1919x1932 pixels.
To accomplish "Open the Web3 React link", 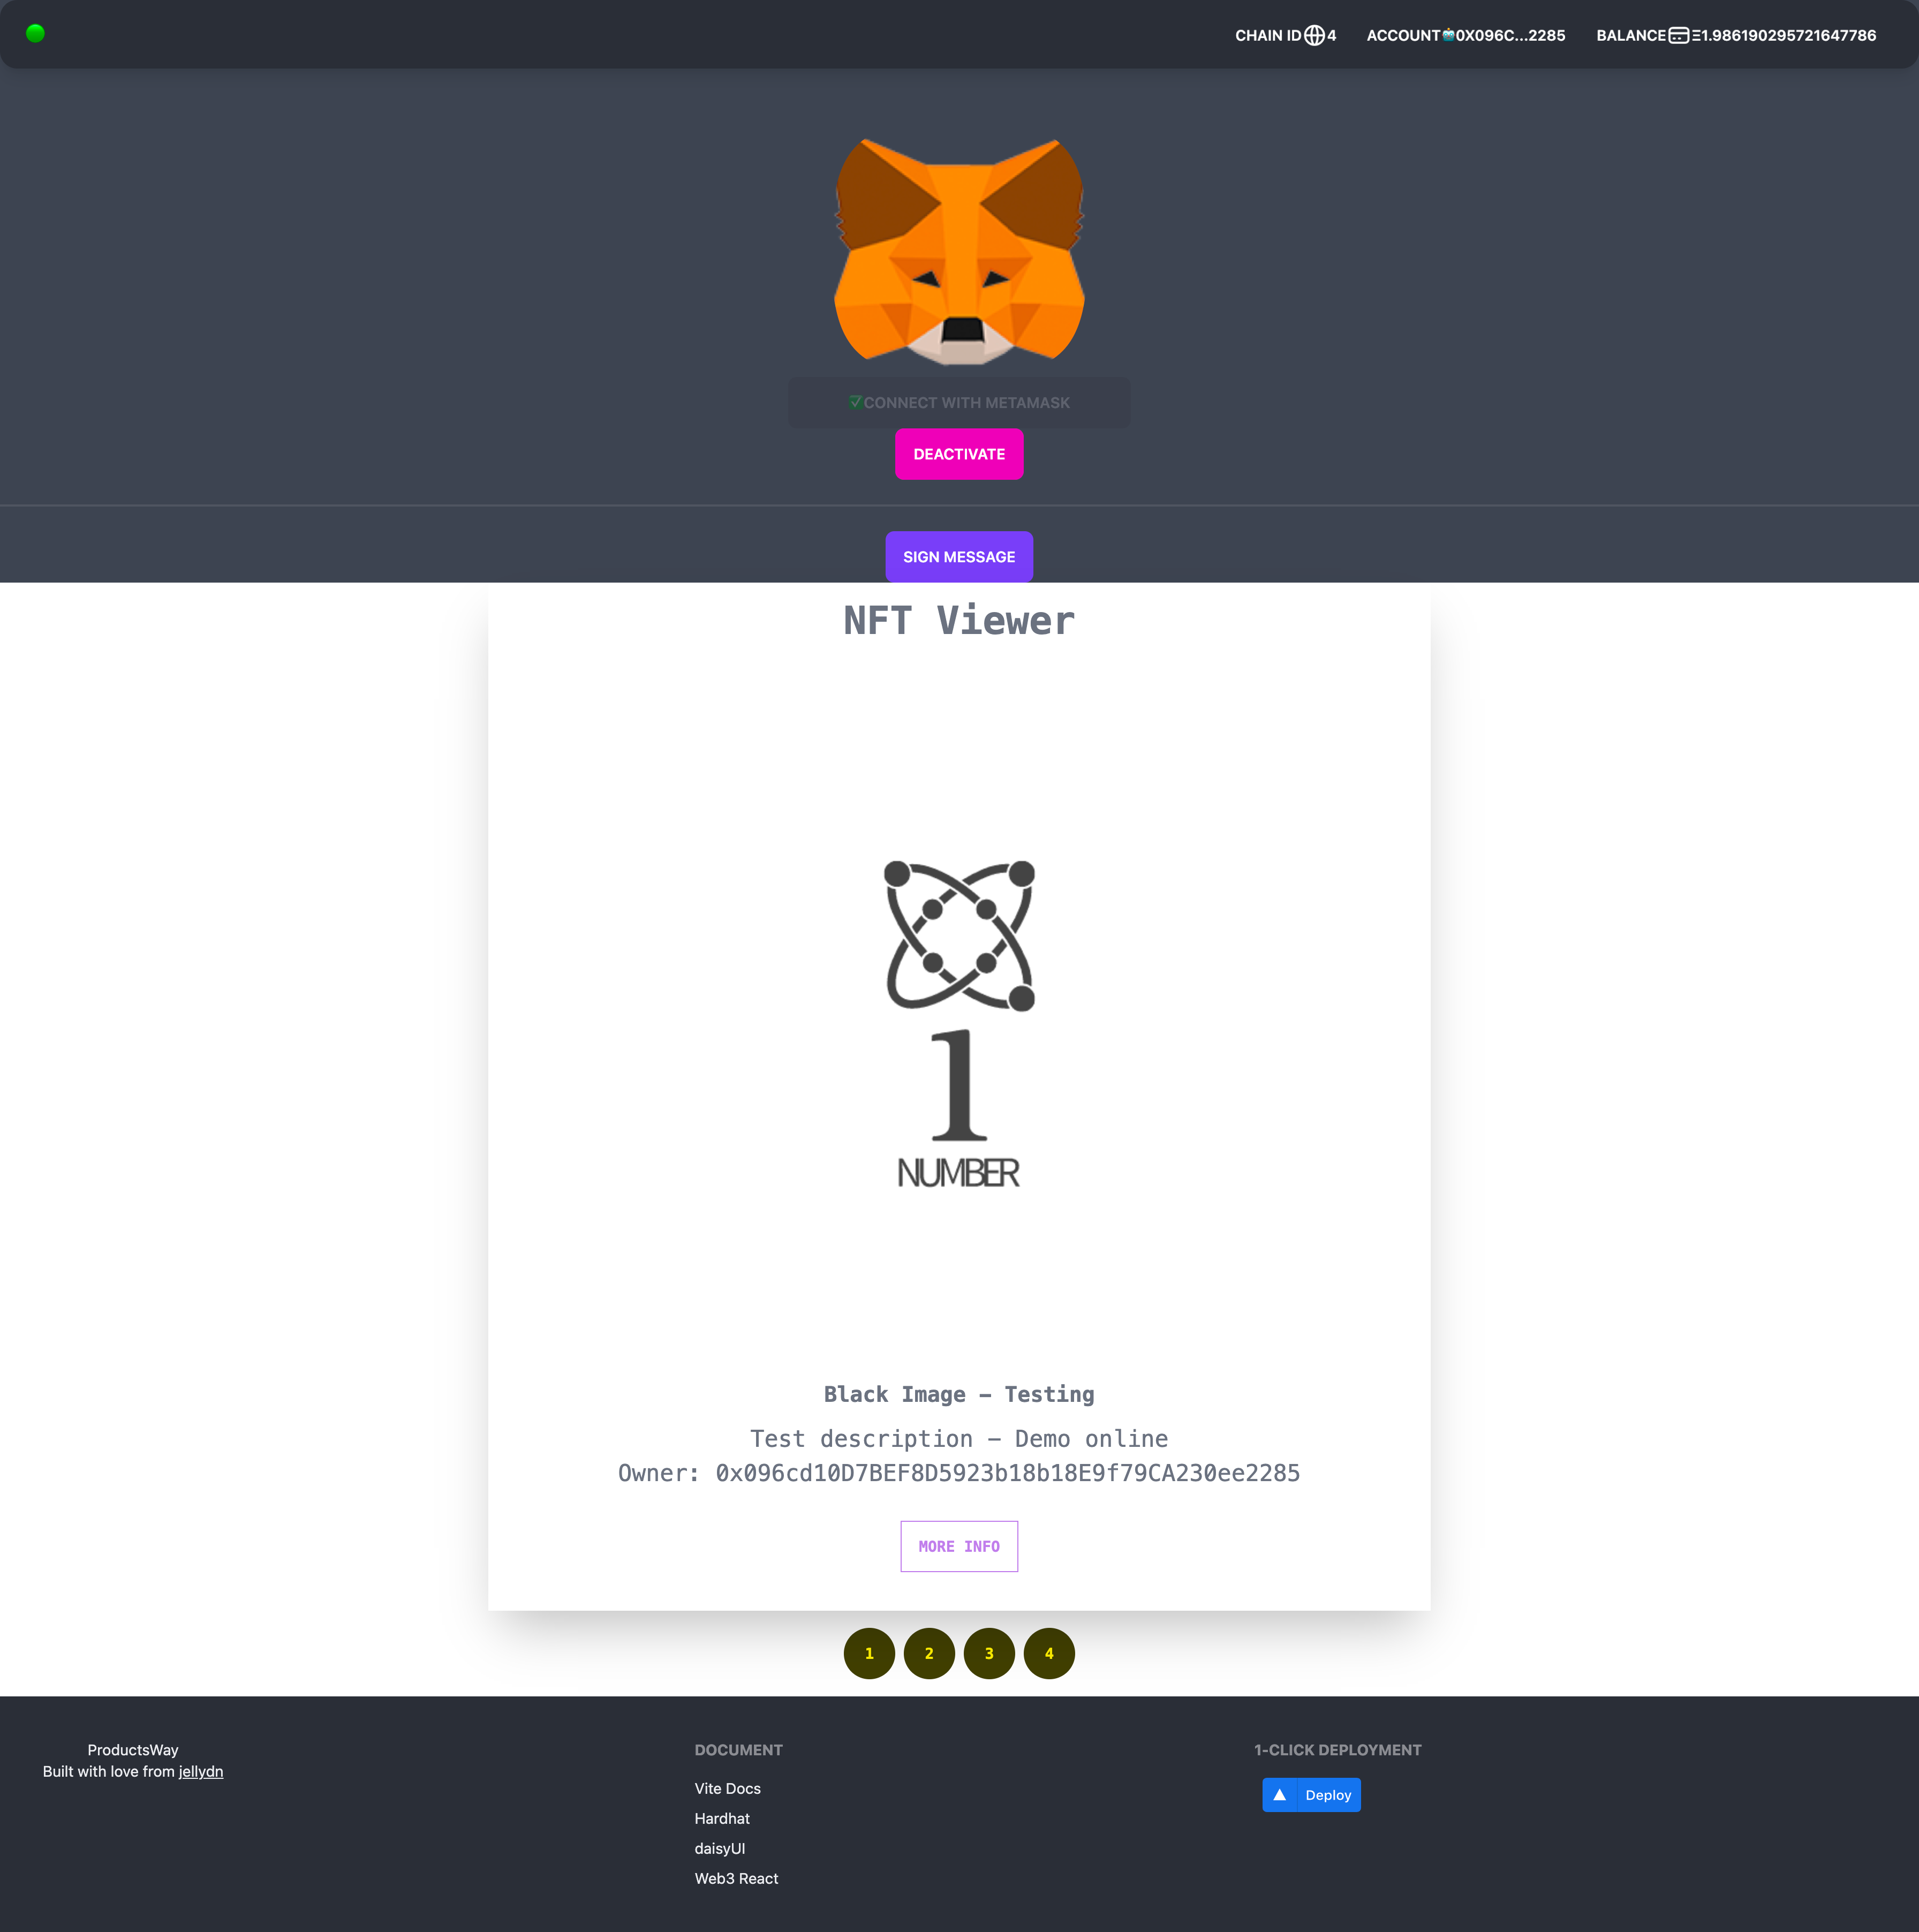I will [x=736, y=1878].
